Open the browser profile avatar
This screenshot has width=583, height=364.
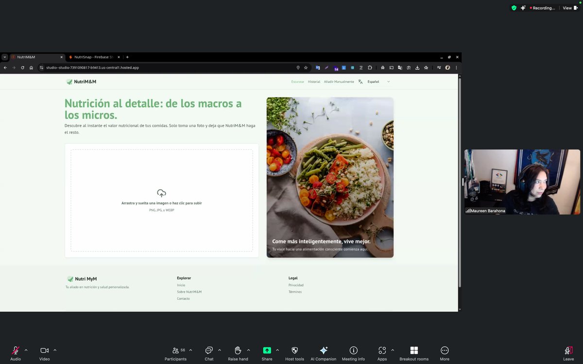coord(447,67)
